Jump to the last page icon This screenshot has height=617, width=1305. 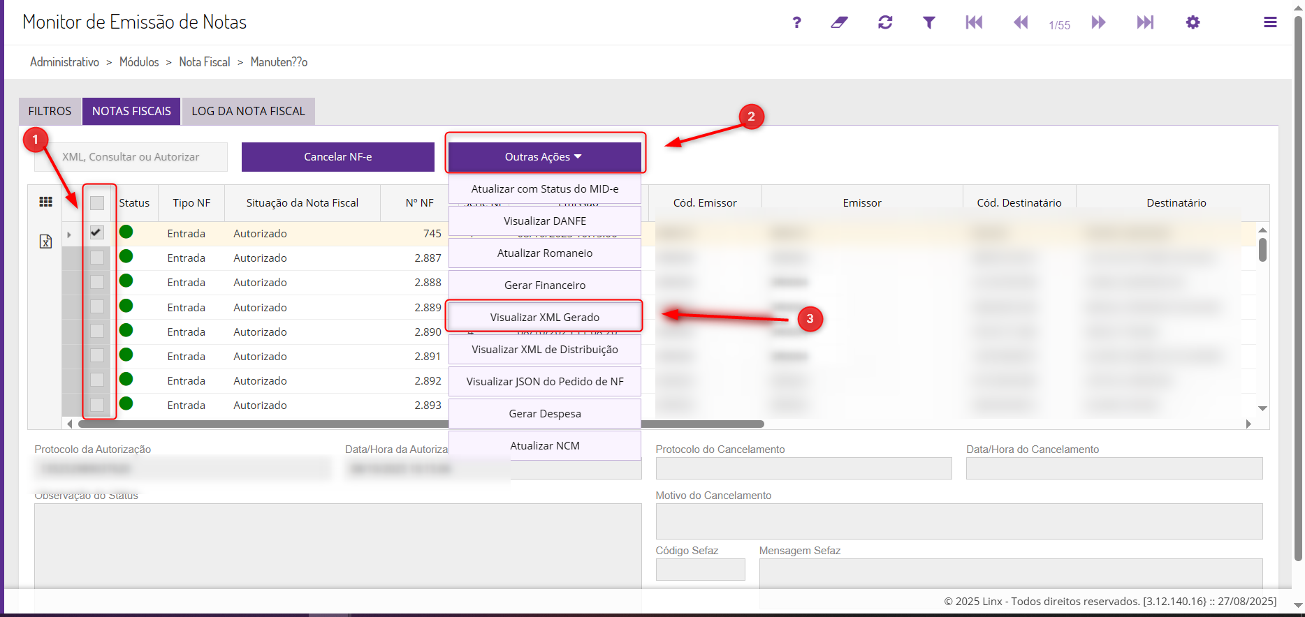1145,22
